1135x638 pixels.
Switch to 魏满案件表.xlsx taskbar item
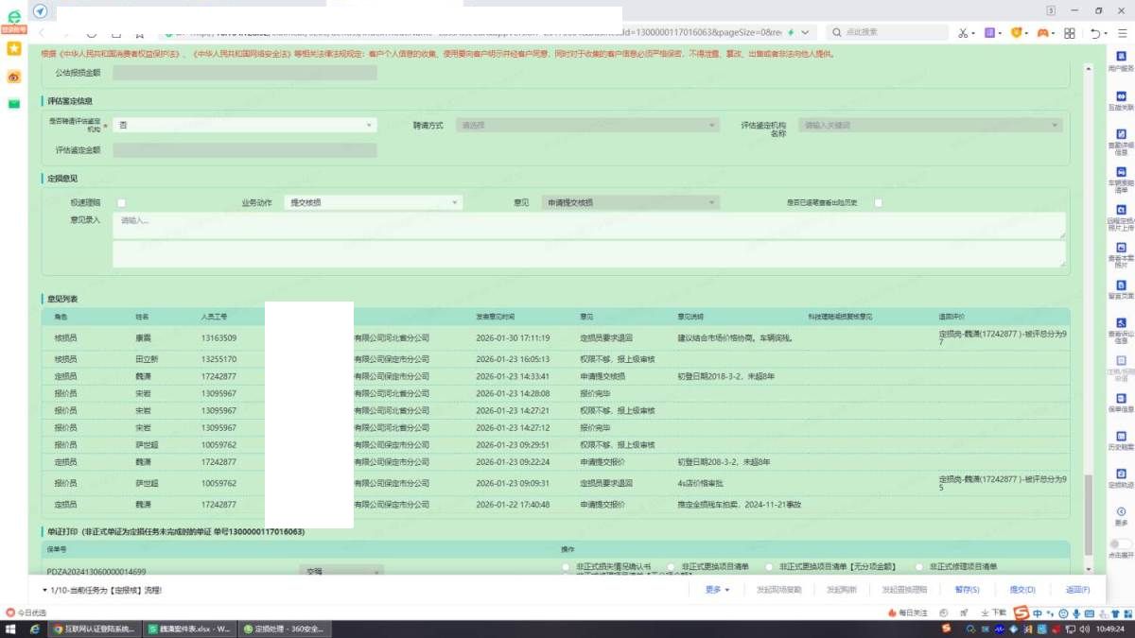pos(190,629)
